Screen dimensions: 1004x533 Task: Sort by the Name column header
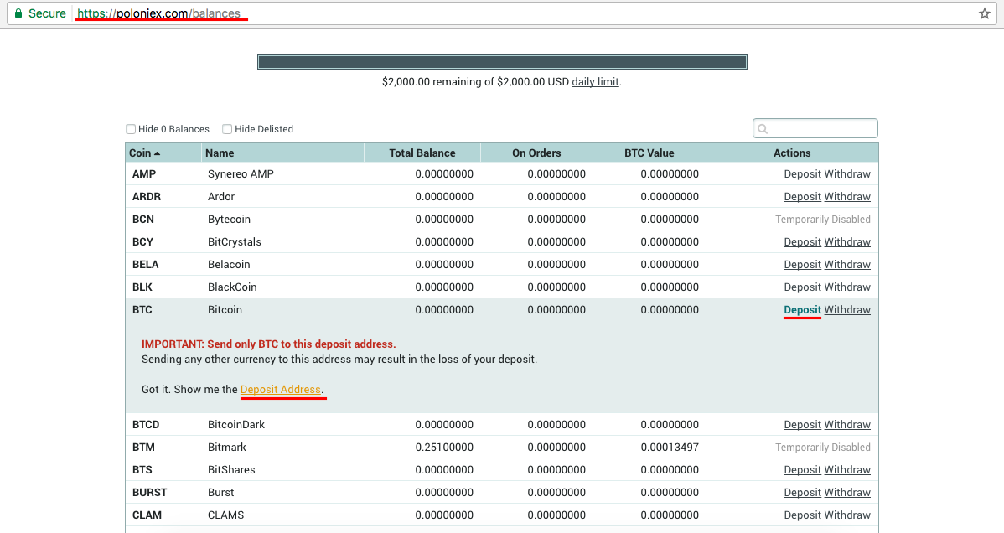282,153
